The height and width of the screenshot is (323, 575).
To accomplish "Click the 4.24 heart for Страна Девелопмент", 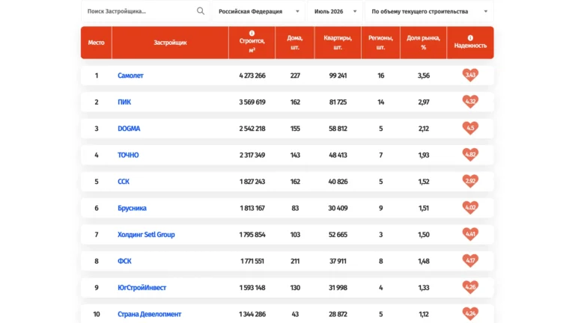I will pos(470,313).
